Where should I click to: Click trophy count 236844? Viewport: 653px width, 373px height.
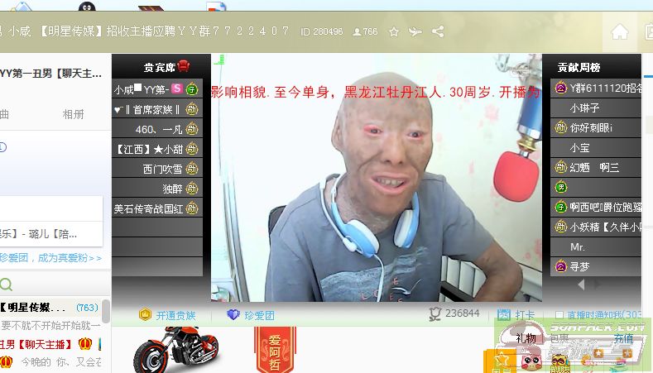[x=454, y=313]
